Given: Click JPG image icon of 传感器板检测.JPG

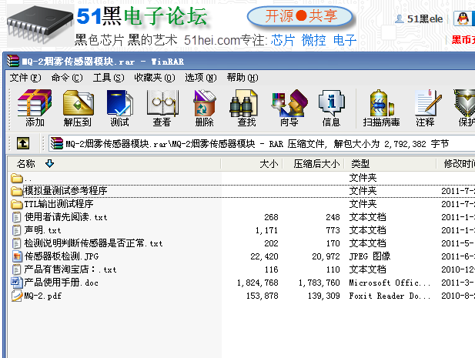Looking at the screenshot, I should click(17, 256).
